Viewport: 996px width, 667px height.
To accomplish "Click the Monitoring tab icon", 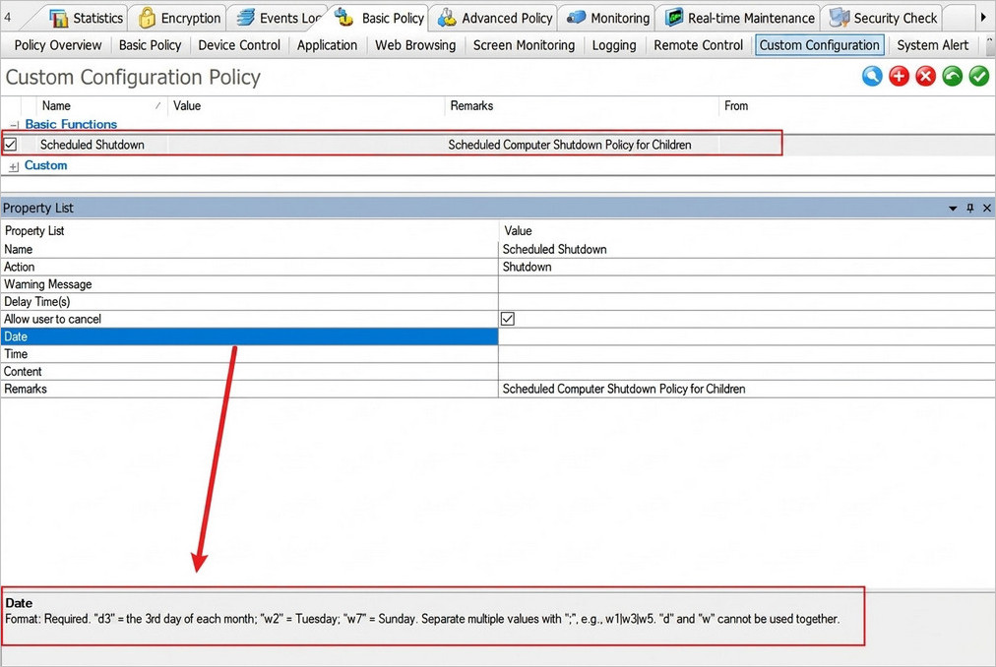I will [576, 18].
